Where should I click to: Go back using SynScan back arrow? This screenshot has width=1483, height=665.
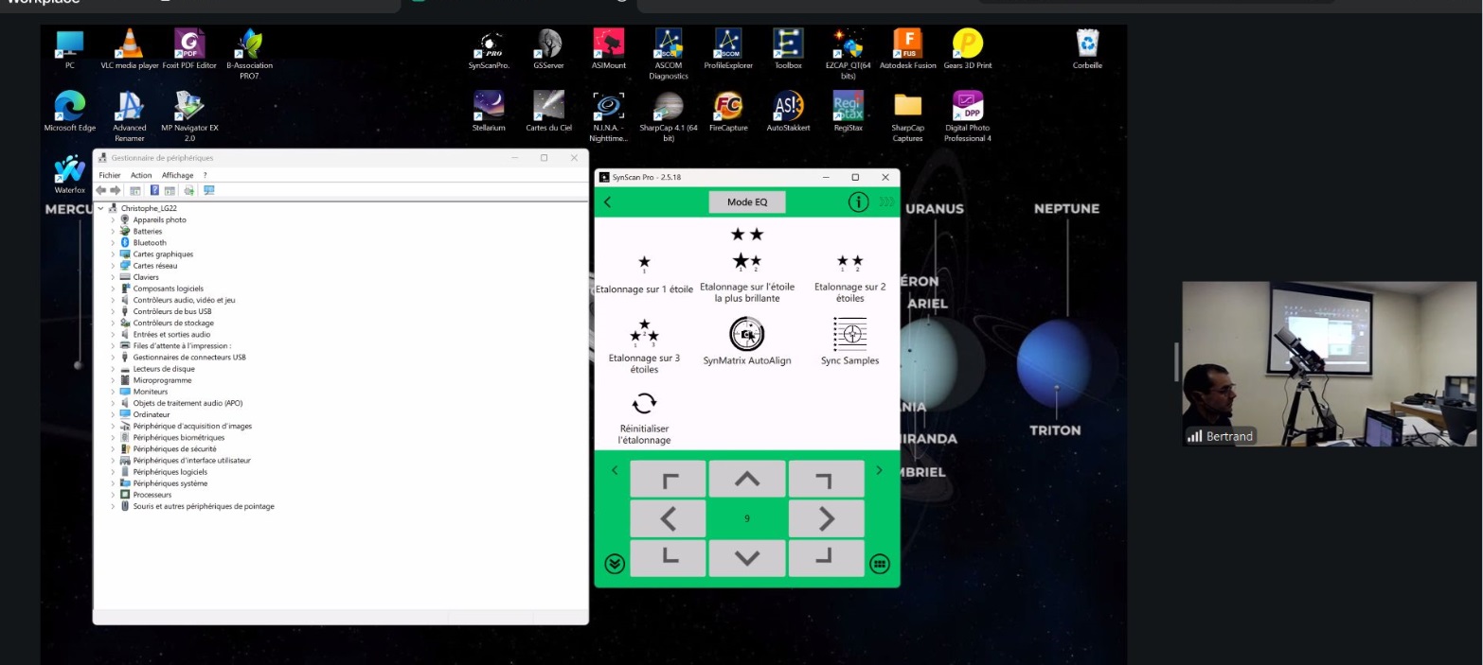608,202
